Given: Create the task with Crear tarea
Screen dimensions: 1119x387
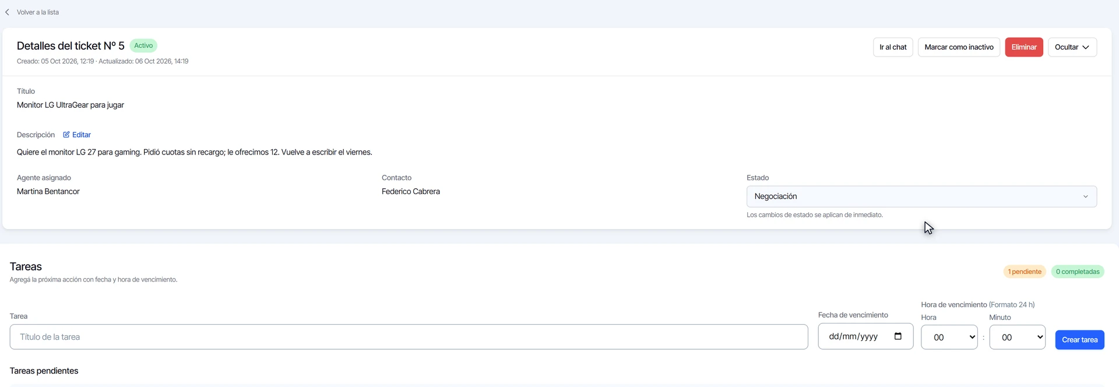Looking at the screenshot, I should (1079, 340).
